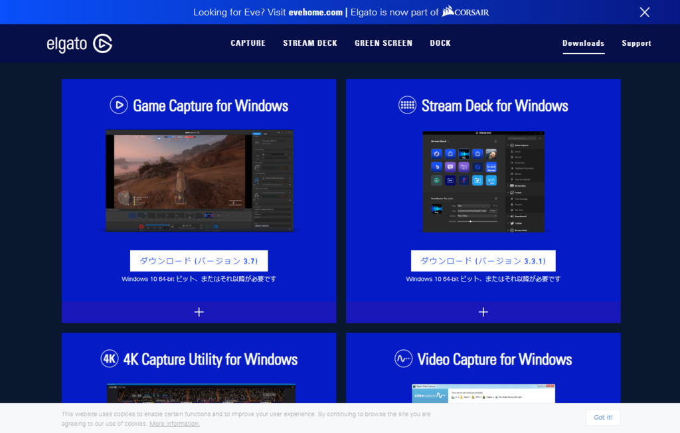Open the DOCK menu
Screen dimensions: 680x433
click(440, 43)
